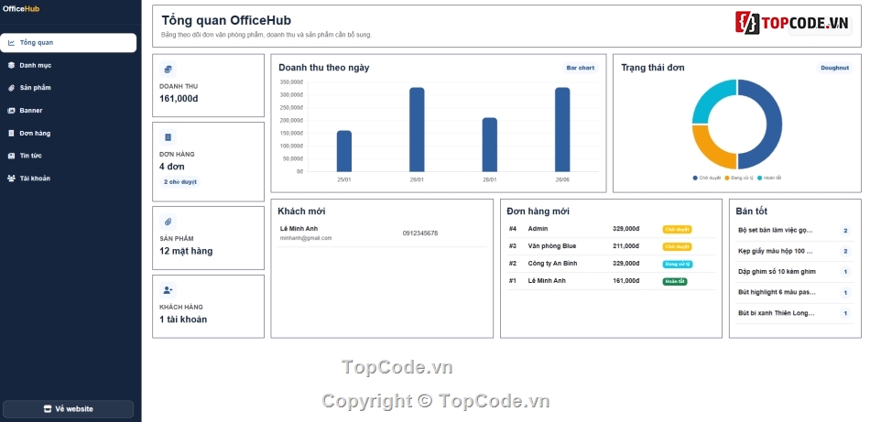
Task: Click the Danh mục layers icon
Action: coord(11,65)
